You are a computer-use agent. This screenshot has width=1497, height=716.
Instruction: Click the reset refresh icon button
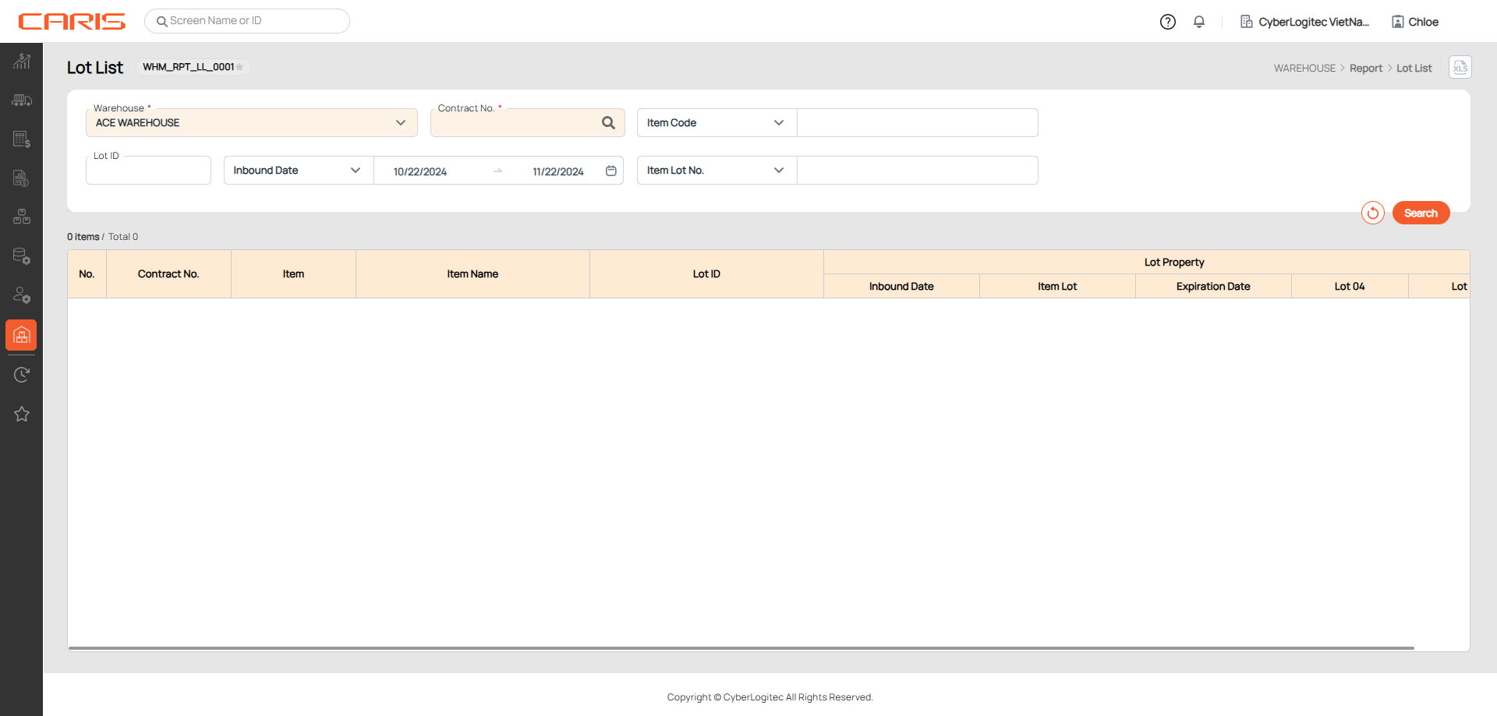click(1372, 213)
